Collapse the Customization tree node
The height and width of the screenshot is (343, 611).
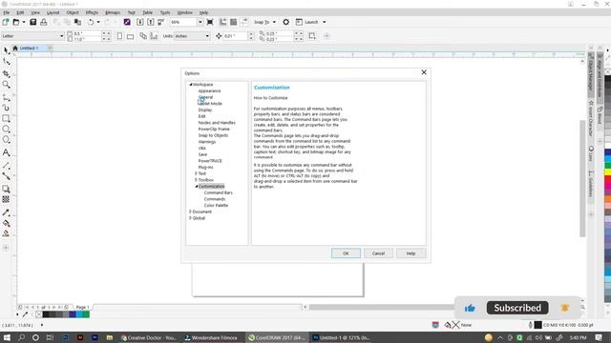[197, 187]
